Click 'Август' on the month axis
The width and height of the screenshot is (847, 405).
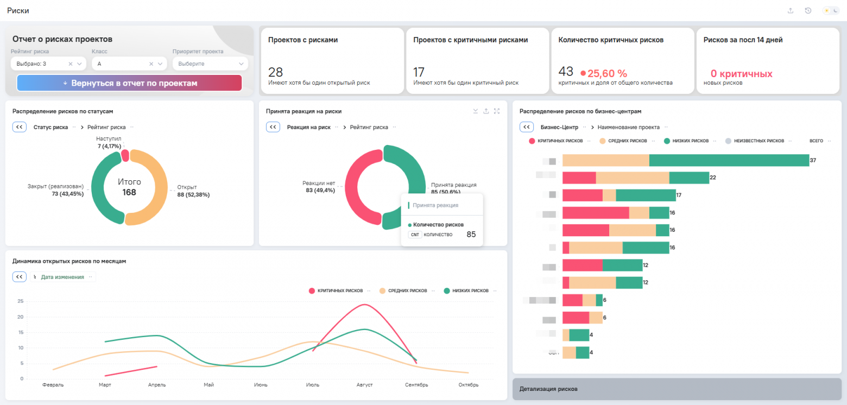364,385
